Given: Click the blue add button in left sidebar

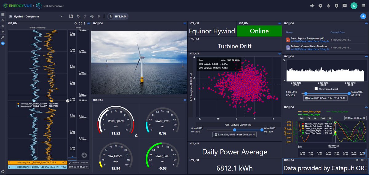Looking at the screenshot, I should [x=3, y=43].
